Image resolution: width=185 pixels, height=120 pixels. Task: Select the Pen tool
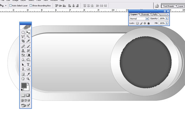tap(23, 69)
